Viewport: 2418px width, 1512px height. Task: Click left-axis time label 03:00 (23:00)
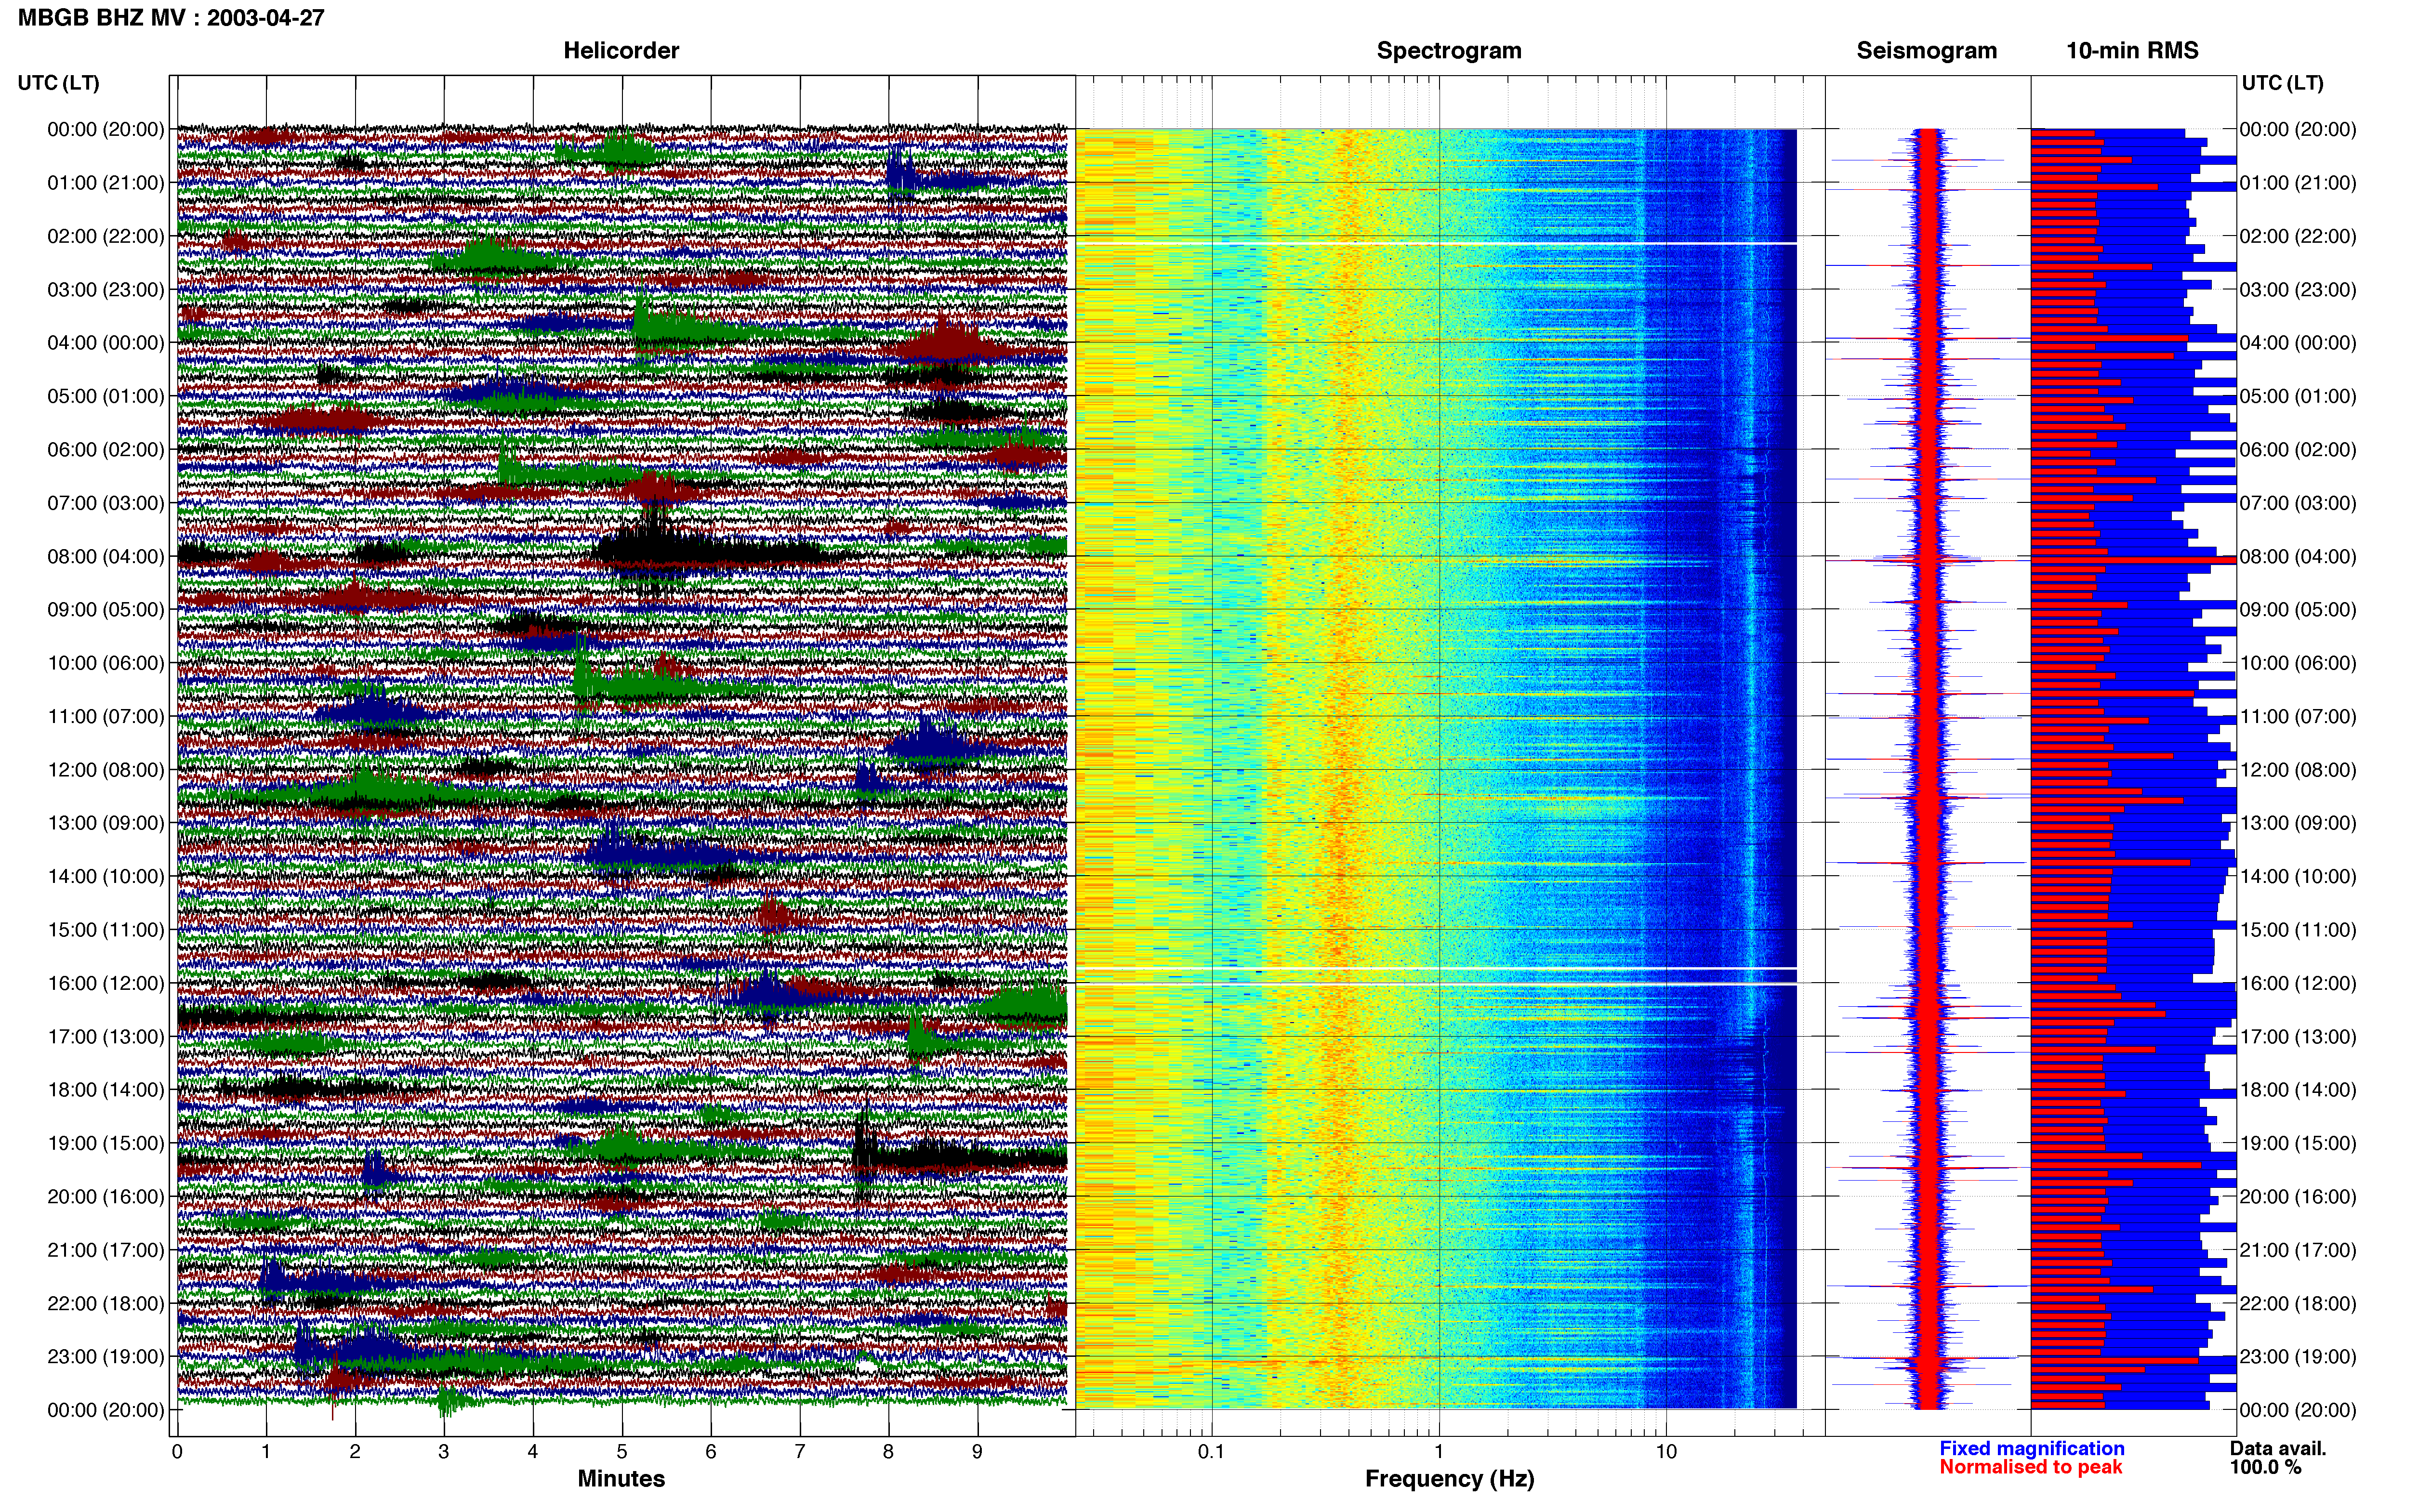point(106,290)
